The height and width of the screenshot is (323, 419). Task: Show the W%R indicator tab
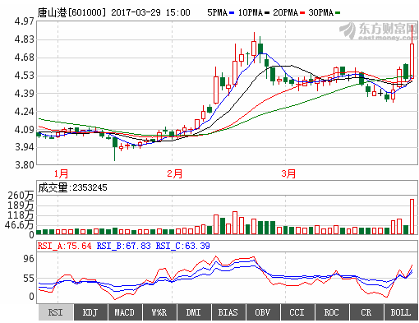click(159, 312)
